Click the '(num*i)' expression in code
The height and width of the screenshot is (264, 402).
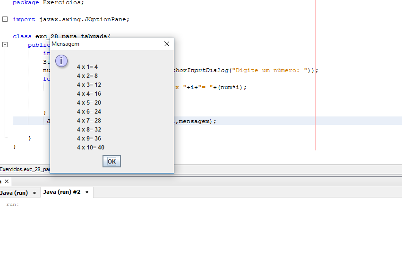[230, 88]
